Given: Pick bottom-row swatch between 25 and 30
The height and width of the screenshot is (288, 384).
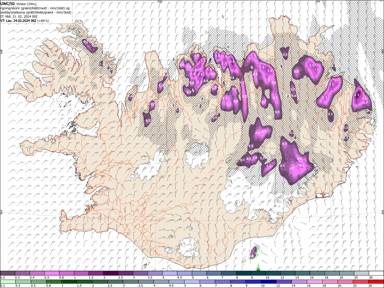Looking at the screenshot, I should [x=361, y=282].
